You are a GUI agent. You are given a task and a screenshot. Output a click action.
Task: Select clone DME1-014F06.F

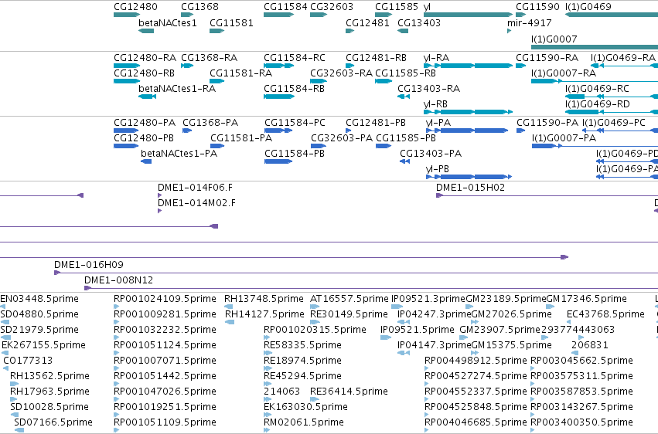159,195
